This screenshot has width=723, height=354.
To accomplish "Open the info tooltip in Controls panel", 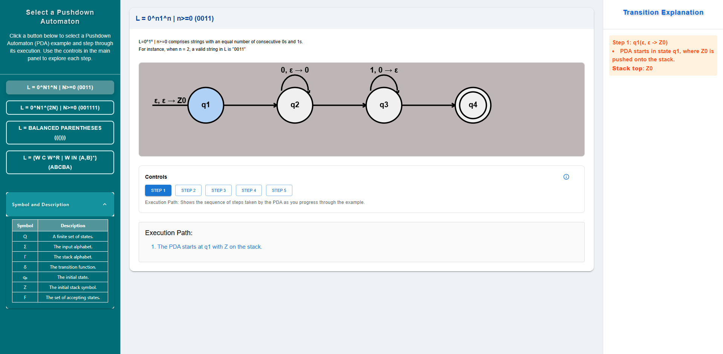I will tap(566, 177).
